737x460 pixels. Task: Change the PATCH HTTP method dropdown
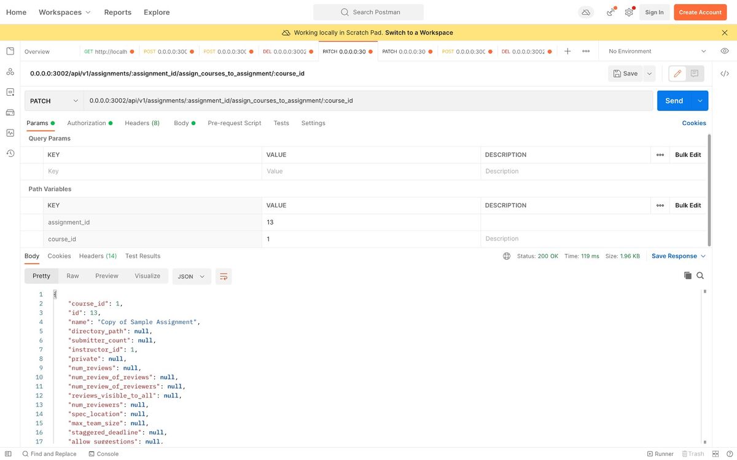pyautogui.click(x=54, y=101)
